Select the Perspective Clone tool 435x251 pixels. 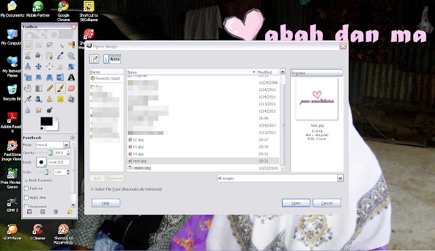(x=71, y=99)
